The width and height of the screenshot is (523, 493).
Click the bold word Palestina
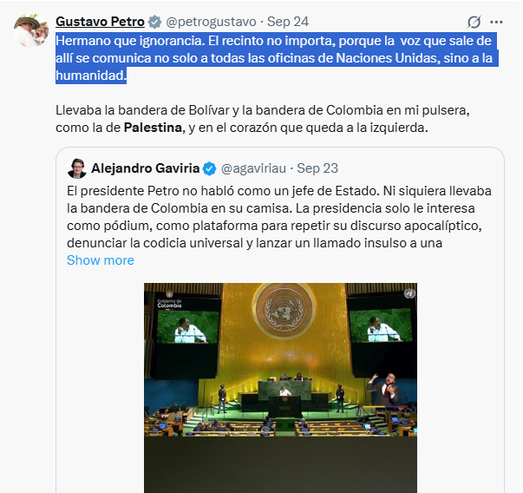[153, 128]
